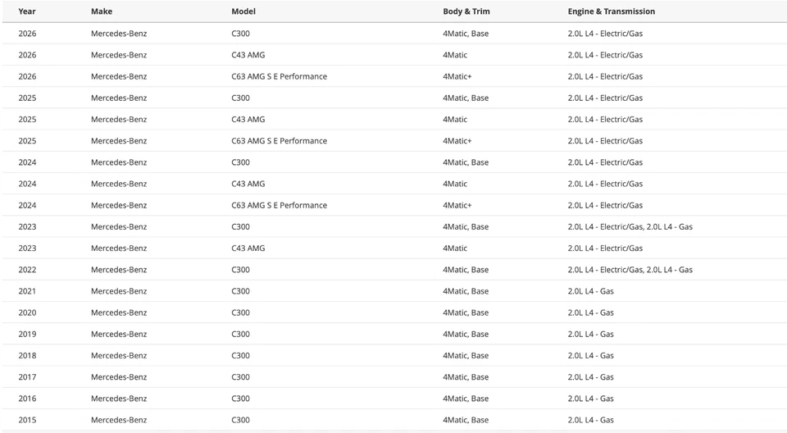Sort by the Model column header

pos(245,11)
